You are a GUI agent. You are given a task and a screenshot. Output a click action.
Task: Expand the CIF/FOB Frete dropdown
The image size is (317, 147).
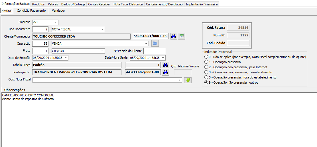tap(102, 51)
